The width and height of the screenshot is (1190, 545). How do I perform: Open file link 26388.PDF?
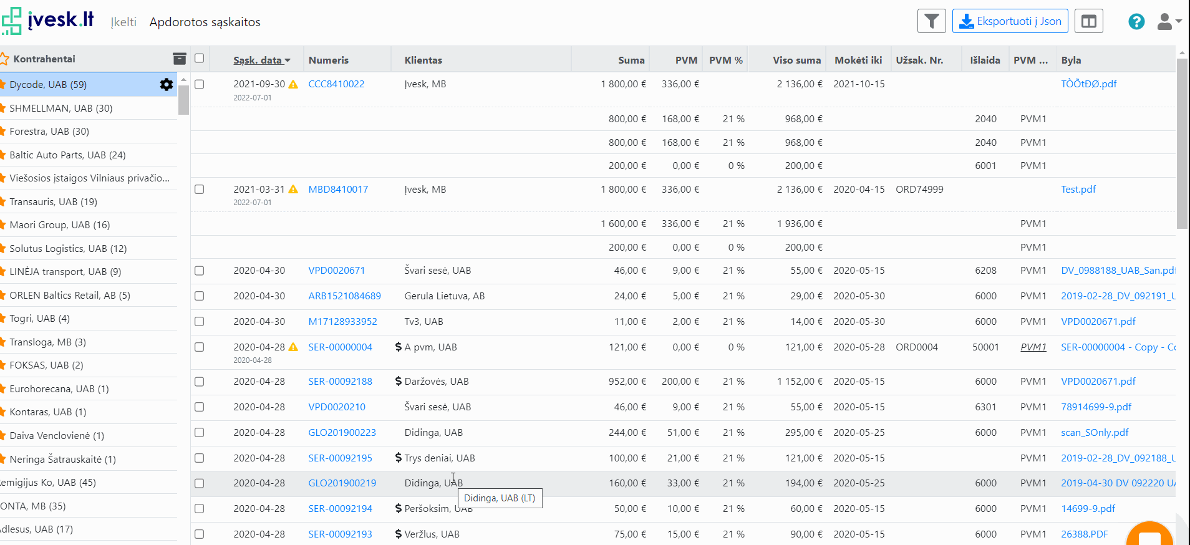click(x=1084, y=534)
